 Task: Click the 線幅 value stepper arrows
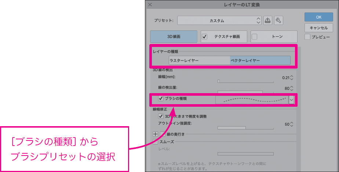[292, 77]
